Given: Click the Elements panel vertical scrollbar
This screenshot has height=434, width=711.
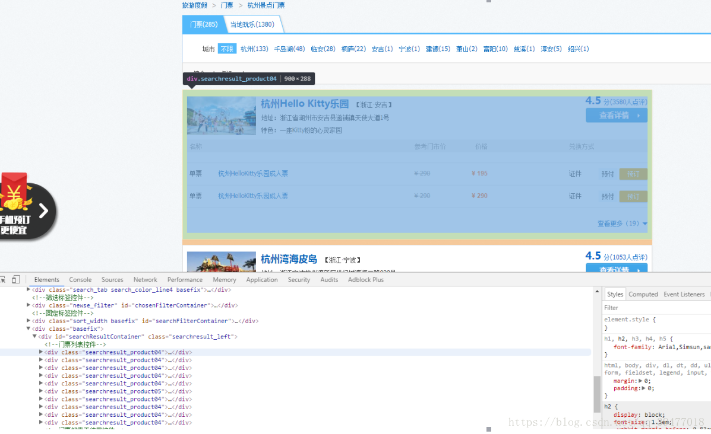Looking at the screenshot, I should (x=597, y=394).
